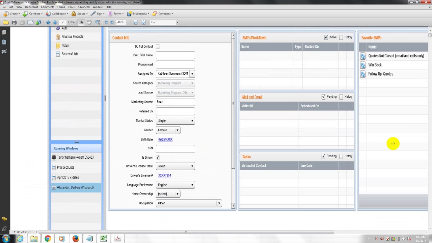Open Firefox from the taskbar
The image size is (432, 243).
(75, 239)
